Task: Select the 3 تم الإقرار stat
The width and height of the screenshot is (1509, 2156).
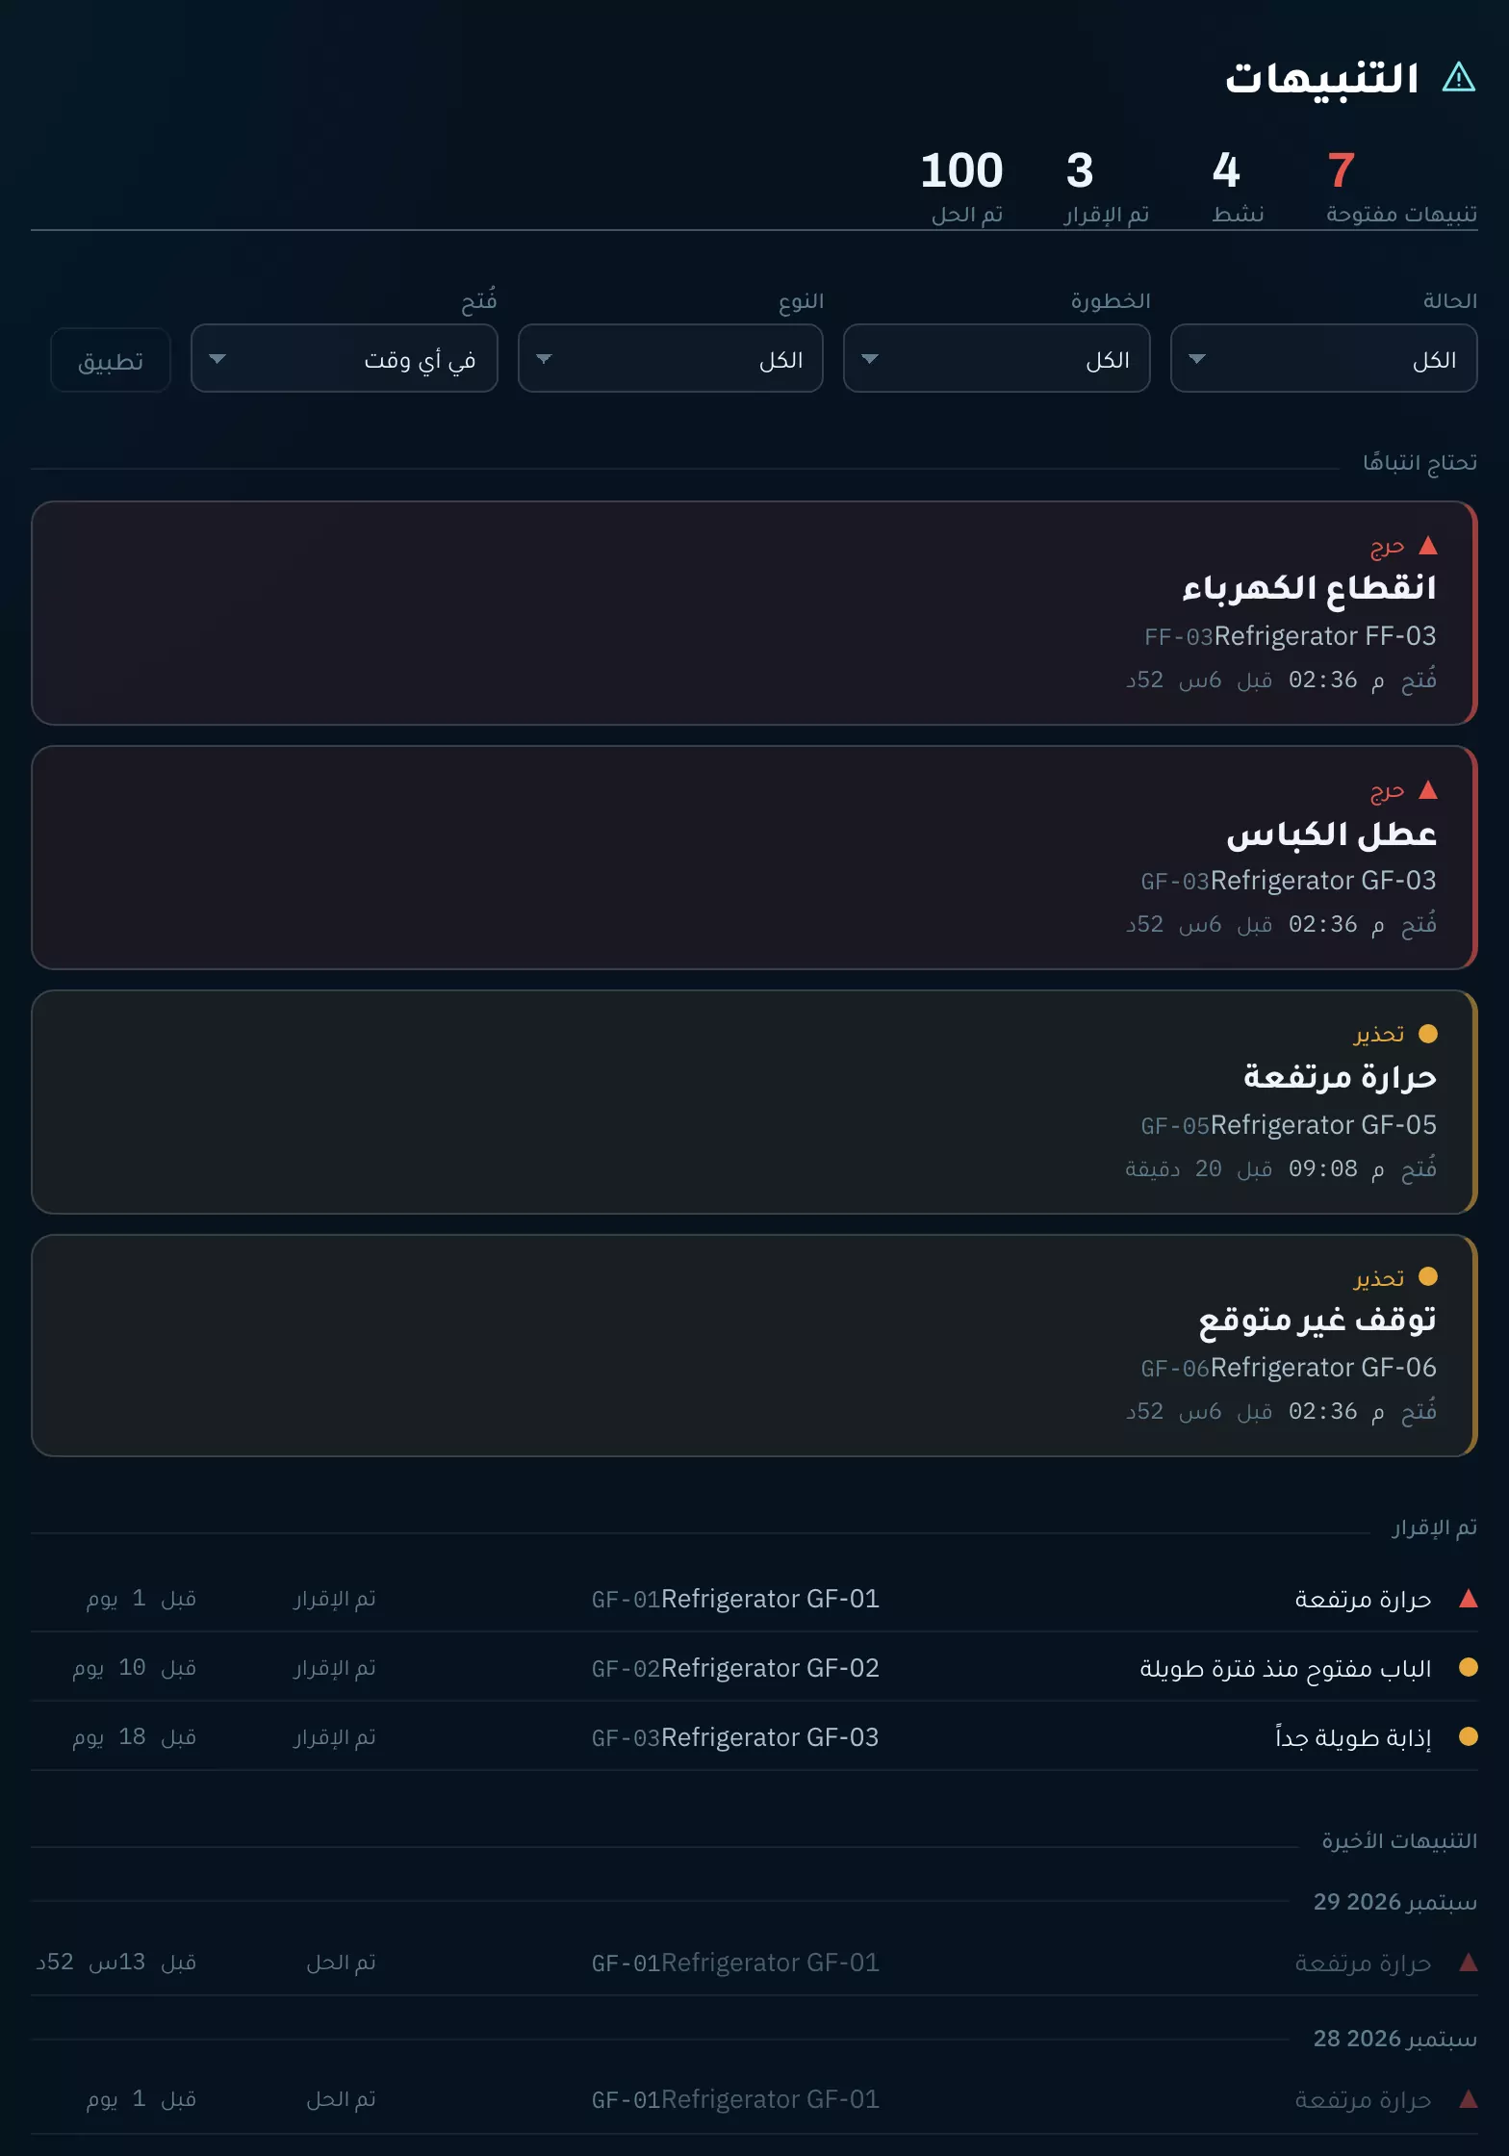Action: 1107,188
